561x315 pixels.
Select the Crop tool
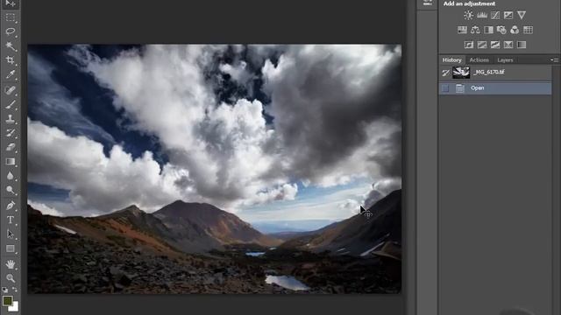tap(10, 60)
